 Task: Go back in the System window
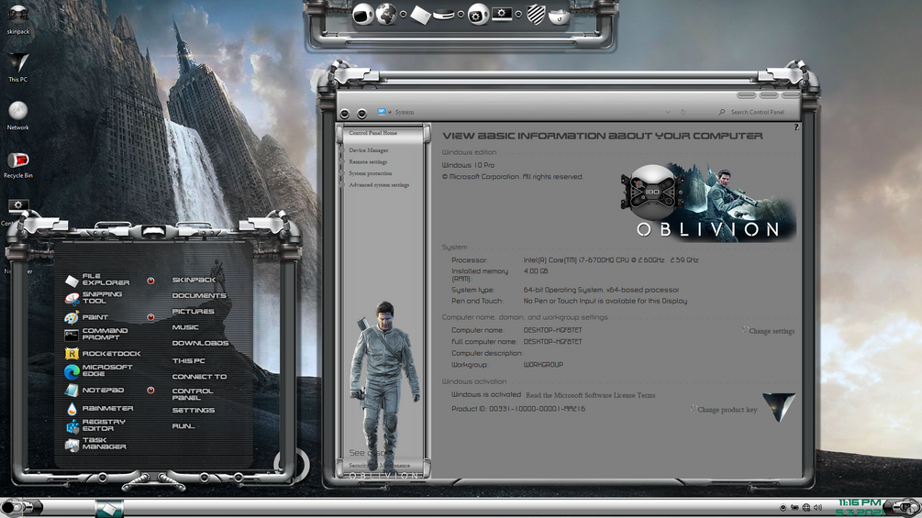point(345,114)
